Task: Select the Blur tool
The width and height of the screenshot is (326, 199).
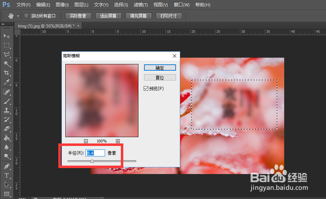Action: pyautogui.click(x=7, y=147)
